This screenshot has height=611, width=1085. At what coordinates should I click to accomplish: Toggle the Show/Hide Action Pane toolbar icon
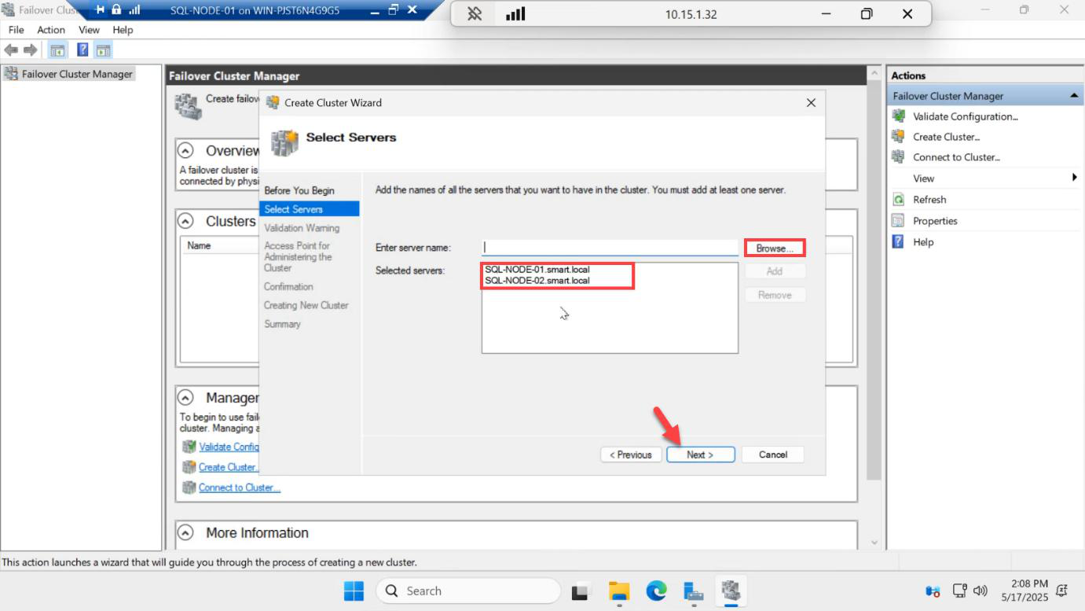[x=104, y=50]
